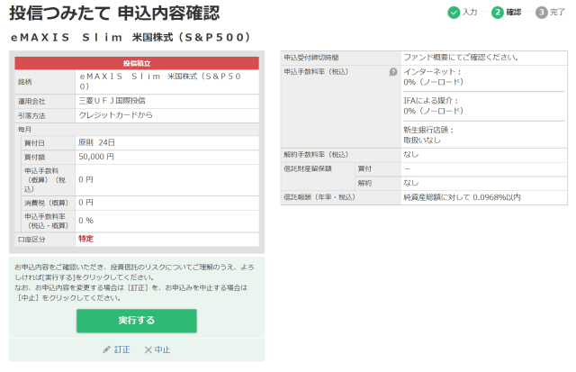The image size is (576, 372).
Task: Select the 申込受付締切時間 label
Action: [311, 58]
